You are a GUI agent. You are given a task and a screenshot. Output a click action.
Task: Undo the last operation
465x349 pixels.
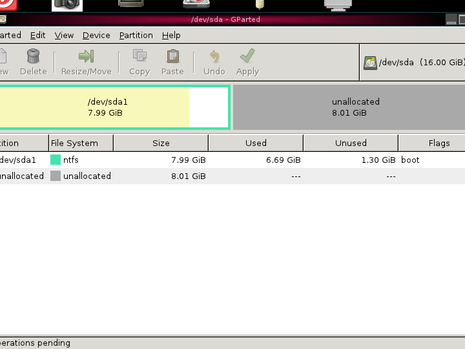pyautogui.click(x=214, y=57)
